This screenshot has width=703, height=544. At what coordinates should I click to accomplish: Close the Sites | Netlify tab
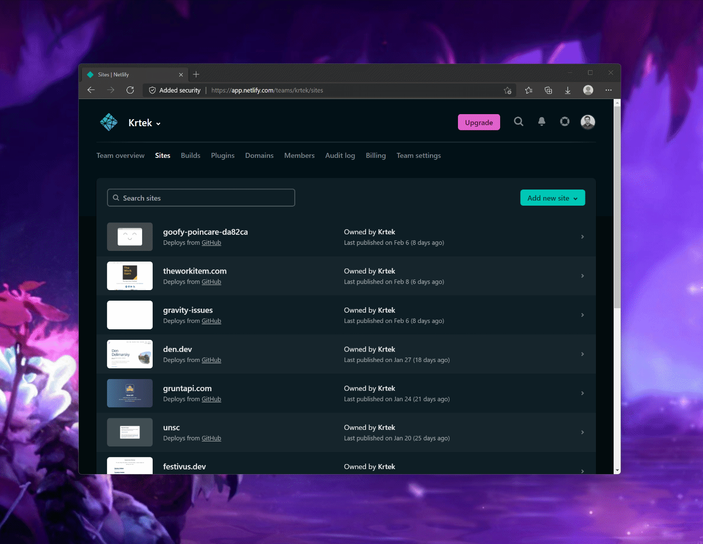click(x=181, y=75)
